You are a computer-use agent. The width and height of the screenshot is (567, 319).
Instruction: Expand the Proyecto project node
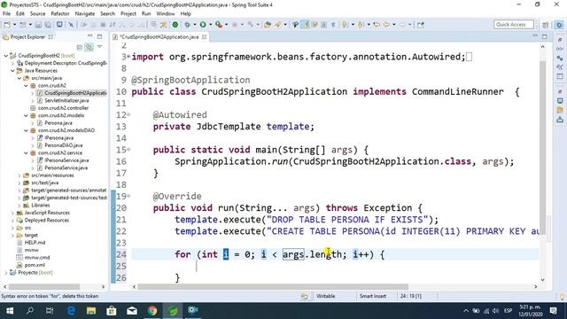[x=6, y=272]
